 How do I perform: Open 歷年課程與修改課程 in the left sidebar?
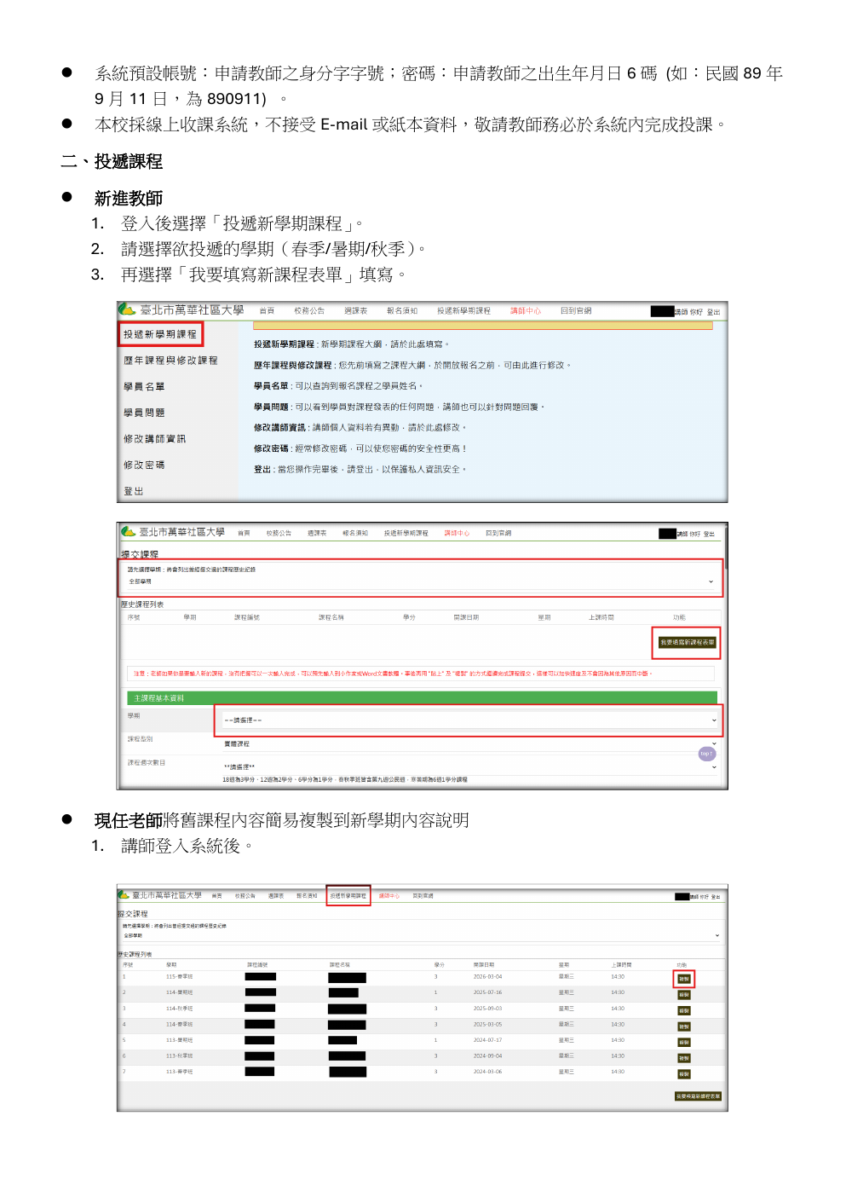click(170, 361)
